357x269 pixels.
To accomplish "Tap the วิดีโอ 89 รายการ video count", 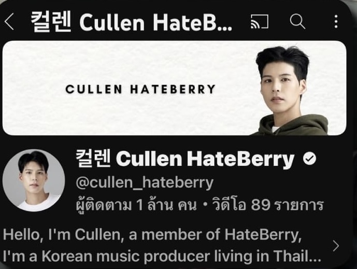I will click(267, 205).
